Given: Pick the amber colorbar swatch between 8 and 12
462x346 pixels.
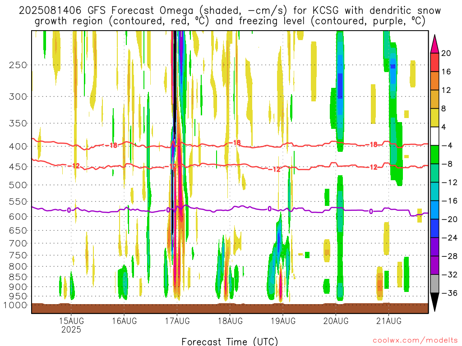Looking at the screenshot, I should pos(434,100).
